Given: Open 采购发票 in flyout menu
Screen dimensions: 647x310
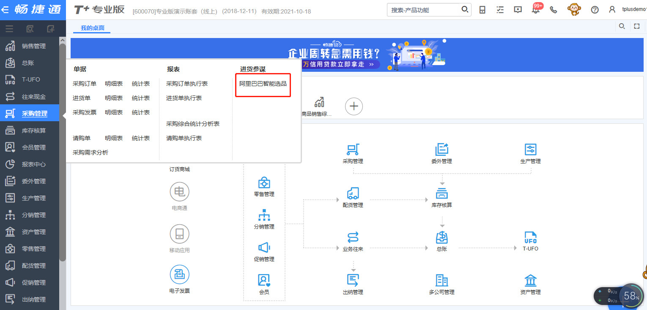Looking at the screenshot, I should tap(85, 112).
